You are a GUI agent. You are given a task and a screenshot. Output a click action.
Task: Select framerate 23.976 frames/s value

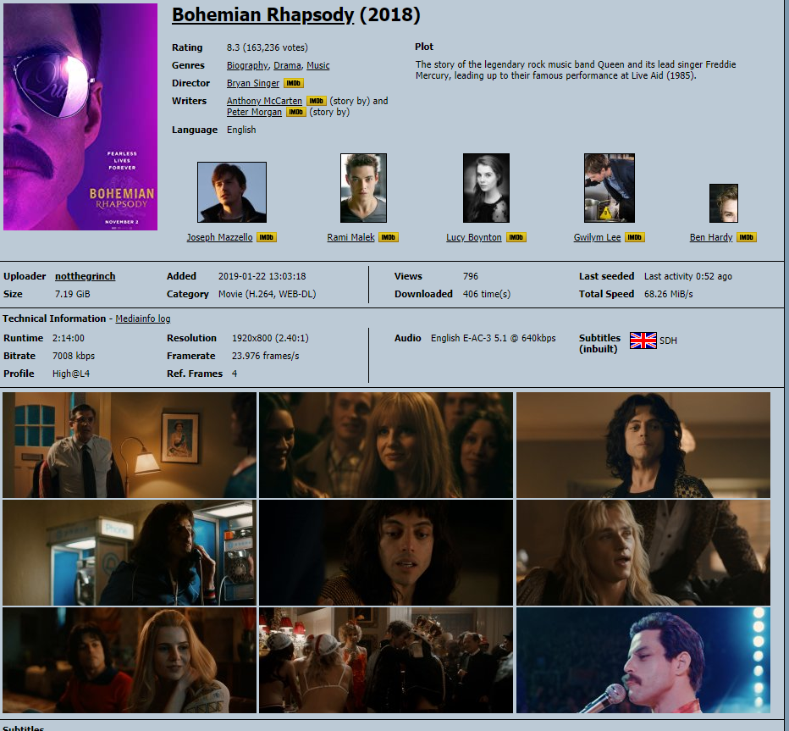(265, 356)
